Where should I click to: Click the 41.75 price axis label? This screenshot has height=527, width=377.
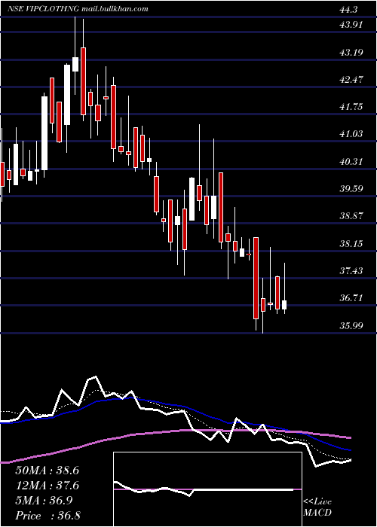coord(351,107)
